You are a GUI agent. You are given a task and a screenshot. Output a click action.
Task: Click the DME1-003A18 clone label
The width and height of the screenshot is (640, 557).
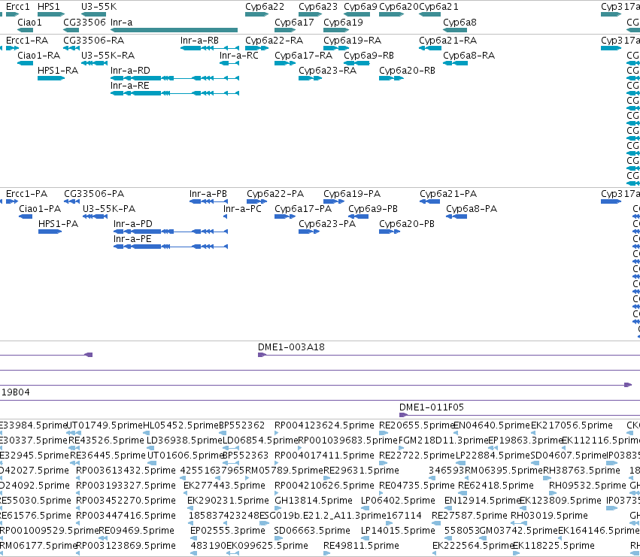coord(291,347)
